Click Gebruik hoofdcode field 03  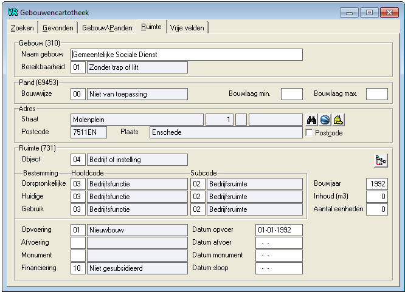coord(78,209)
